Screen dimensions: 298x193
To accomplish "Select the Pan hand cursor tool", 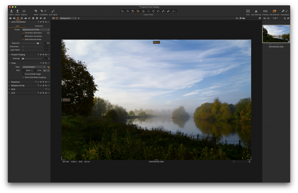I will 128,11.
